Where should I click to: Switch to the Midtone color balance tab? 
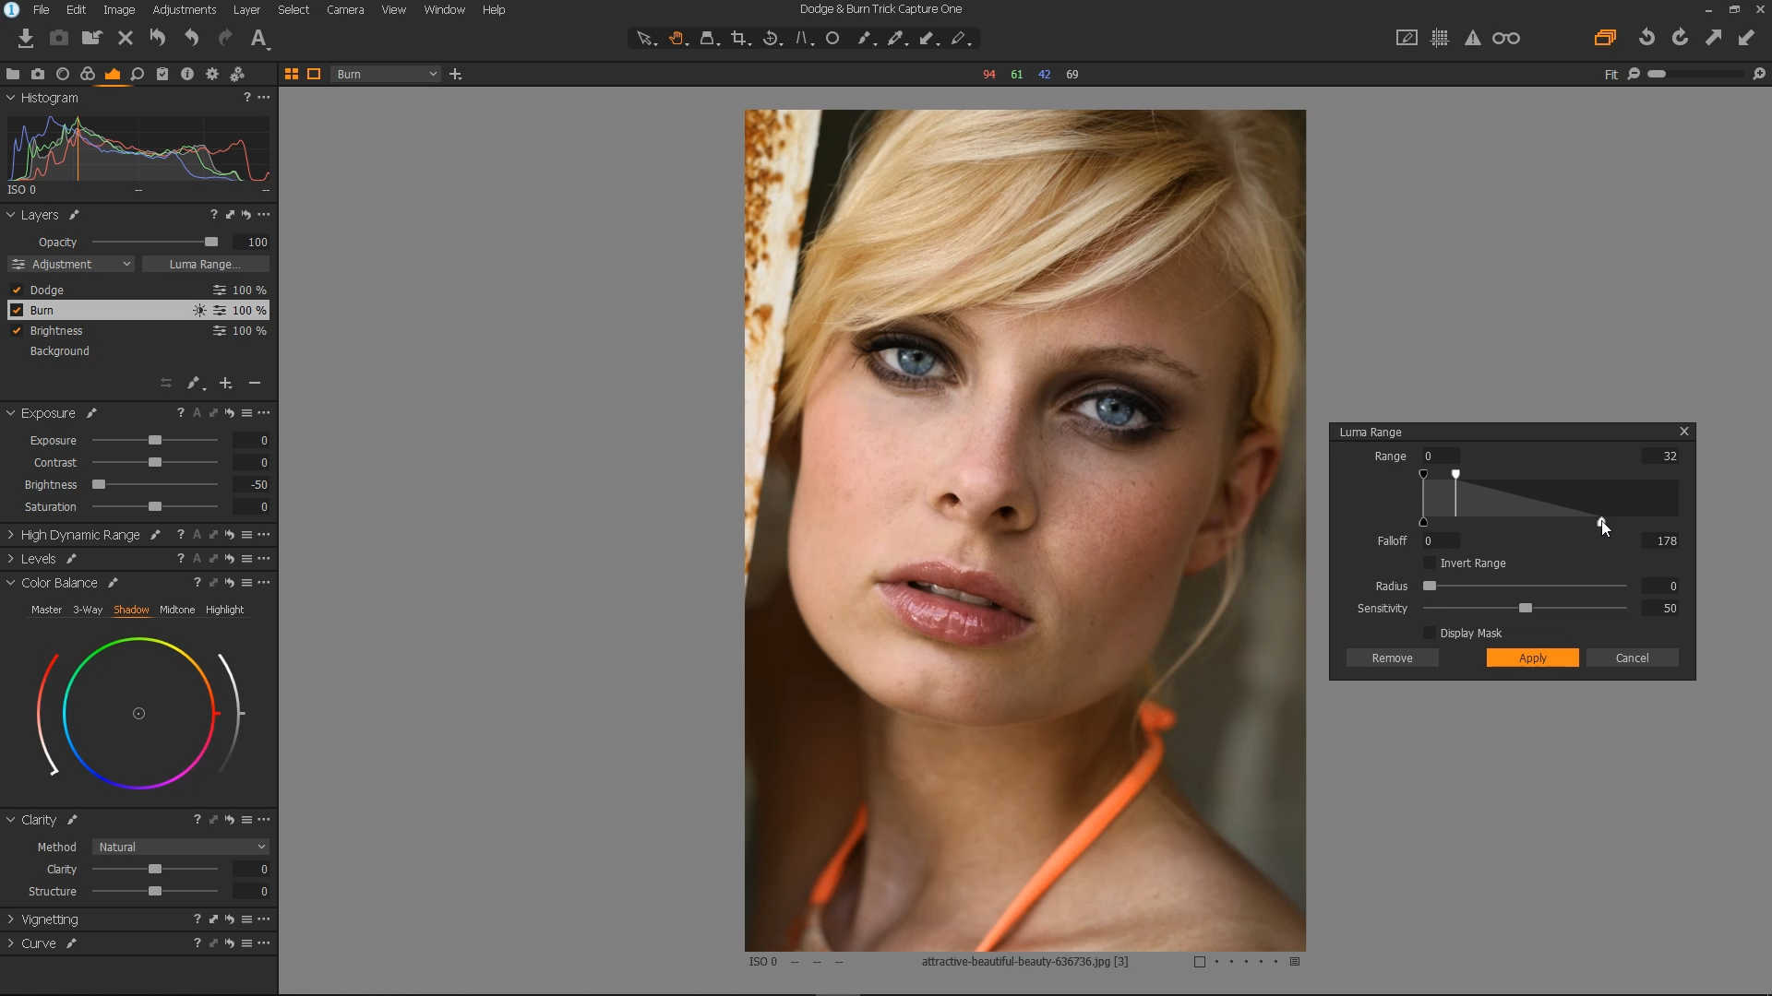pyautogui.click(x=176, y=610)
